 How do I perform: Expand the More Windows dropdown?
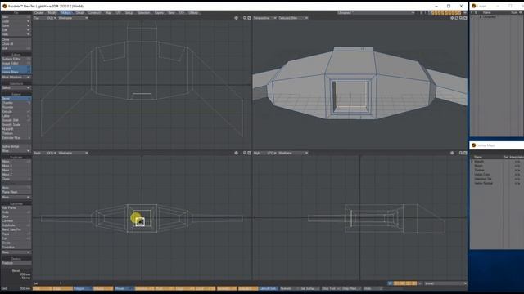tap(16, 77)
